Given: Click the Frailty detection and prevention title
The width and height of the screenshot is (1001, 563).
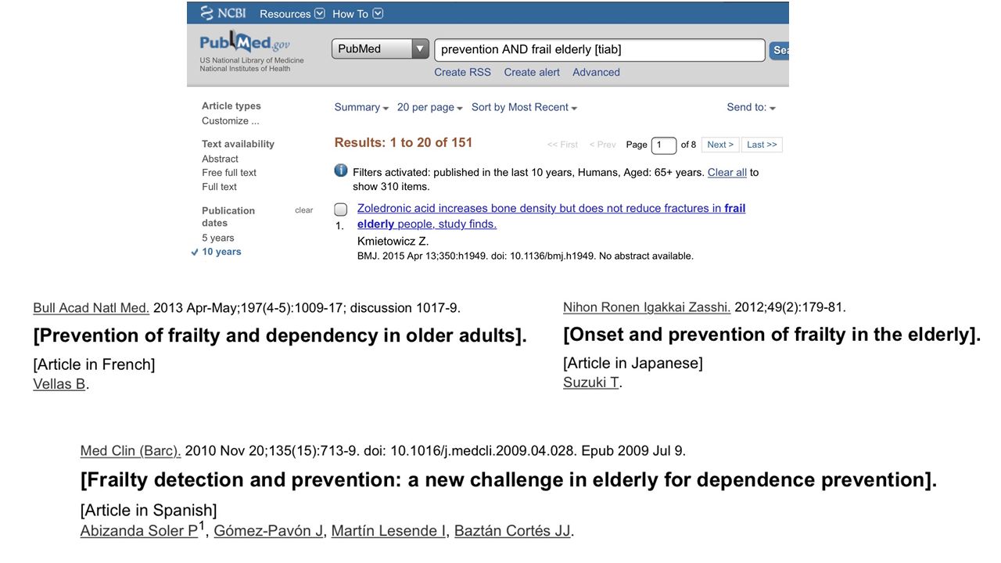Looking at the screenshot, I should point(508,480).
